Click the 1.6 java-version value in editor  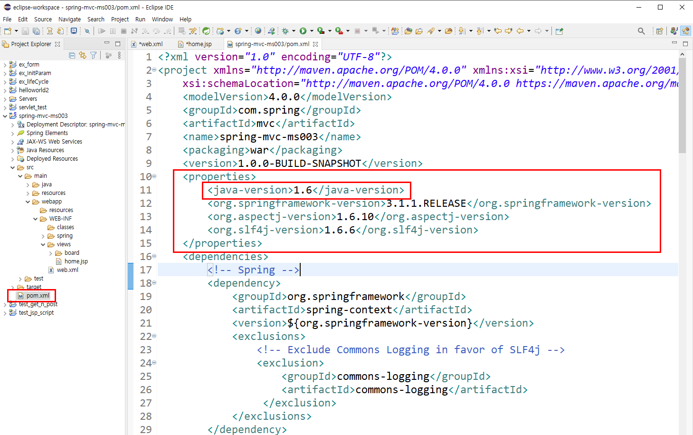coord(303,190)
